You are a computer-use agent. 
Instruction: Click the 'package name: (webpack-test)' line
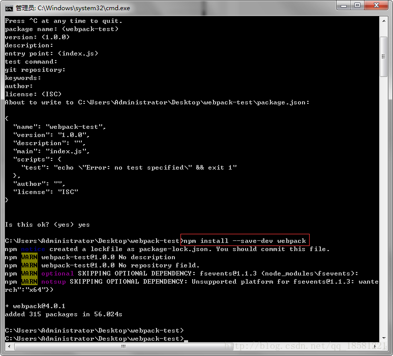(x=62, y=29)
